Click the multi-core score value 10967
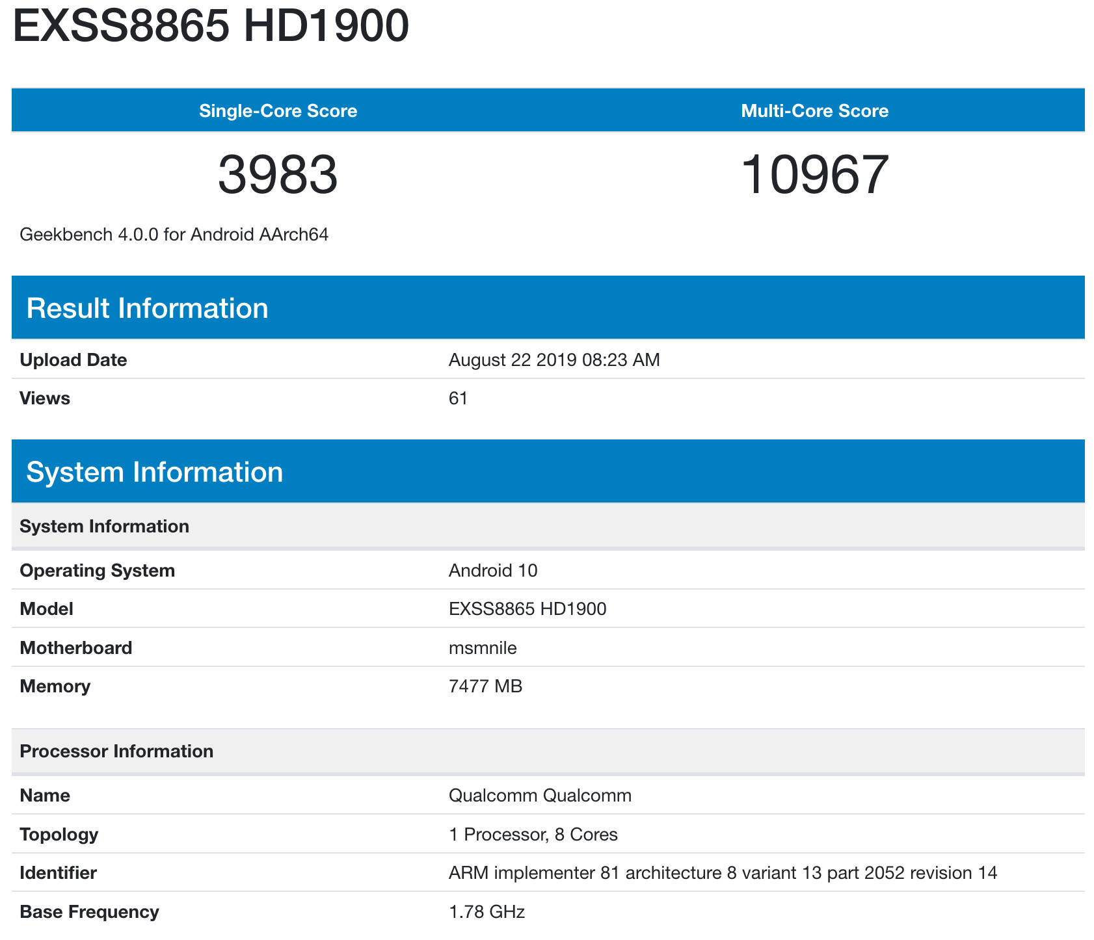 point(815,174)
